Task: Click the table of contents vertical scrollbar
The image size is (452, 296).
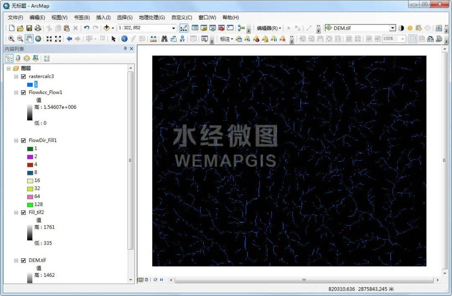Action: tap(131, 160)
